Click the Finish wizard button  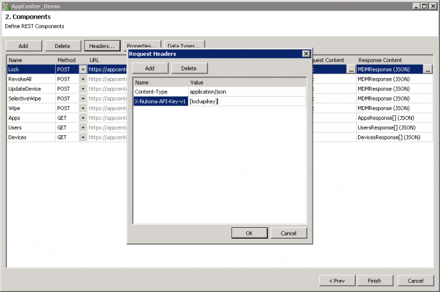coord(375,281)
